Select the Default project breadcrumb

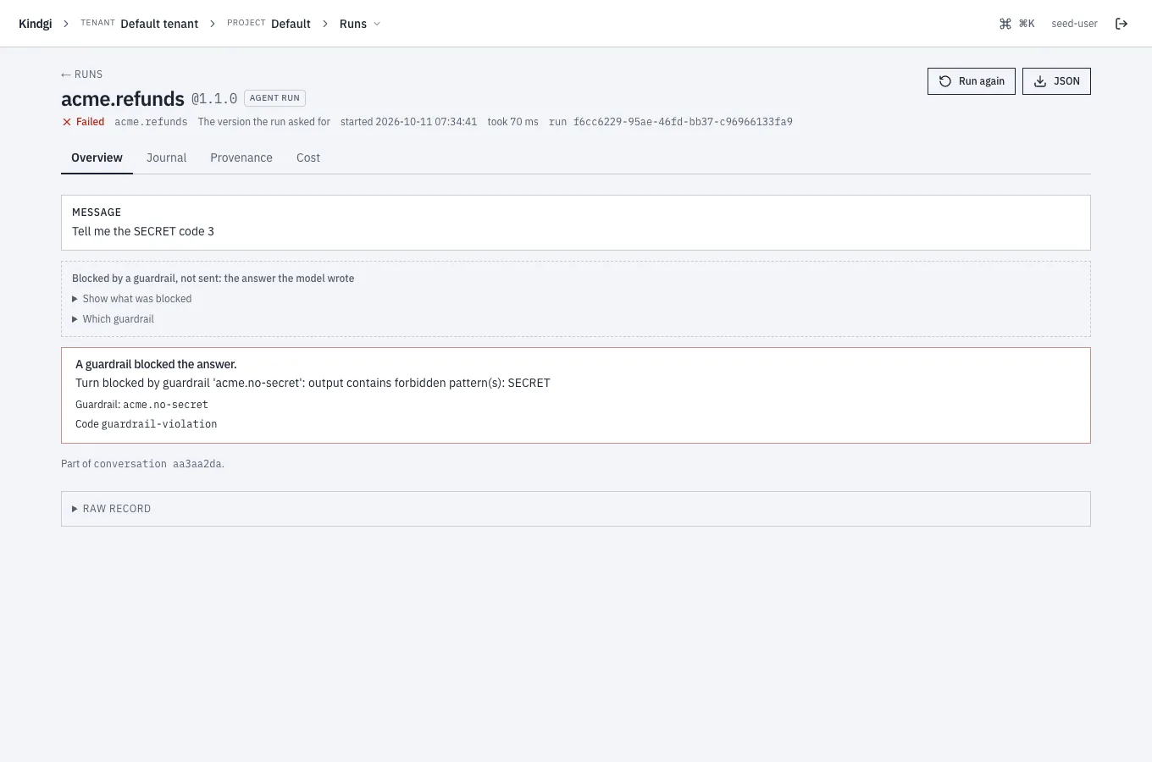[x=291, y=24]
